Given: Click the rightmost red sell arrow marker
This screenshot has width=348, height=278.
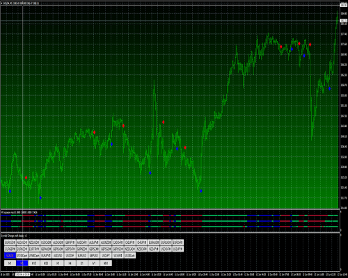Looking at the screenshot, I should (310, 44).
